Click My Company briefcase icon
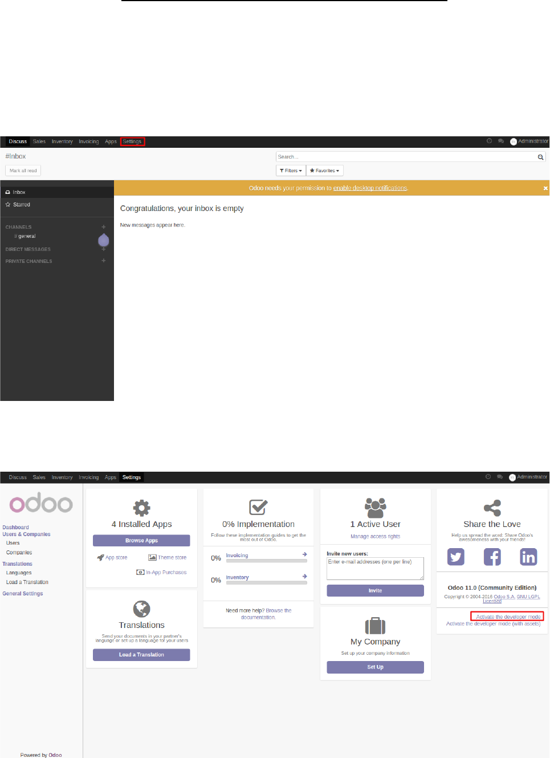 [x=375, y=626]
